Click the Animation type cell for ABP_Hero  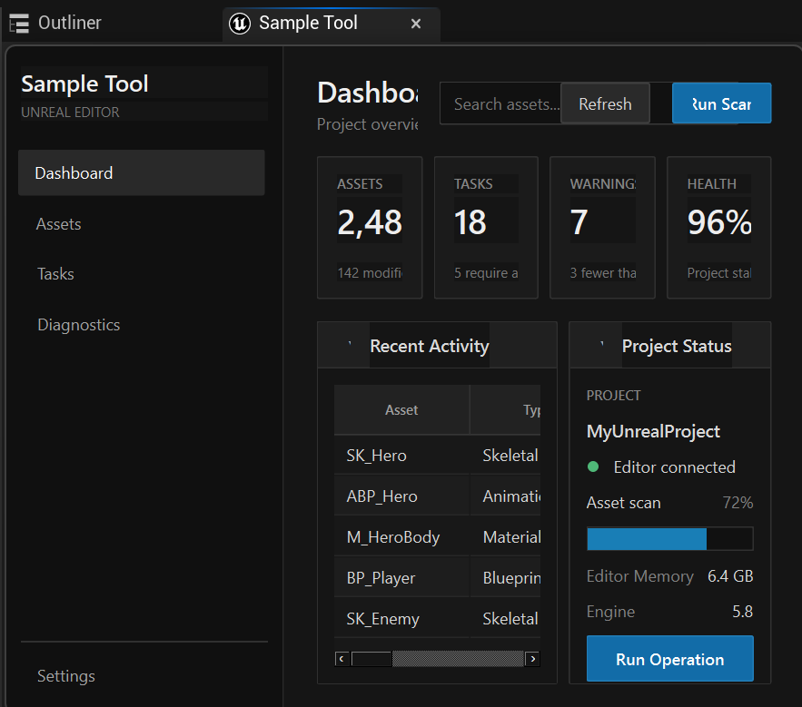click(505, 496)
